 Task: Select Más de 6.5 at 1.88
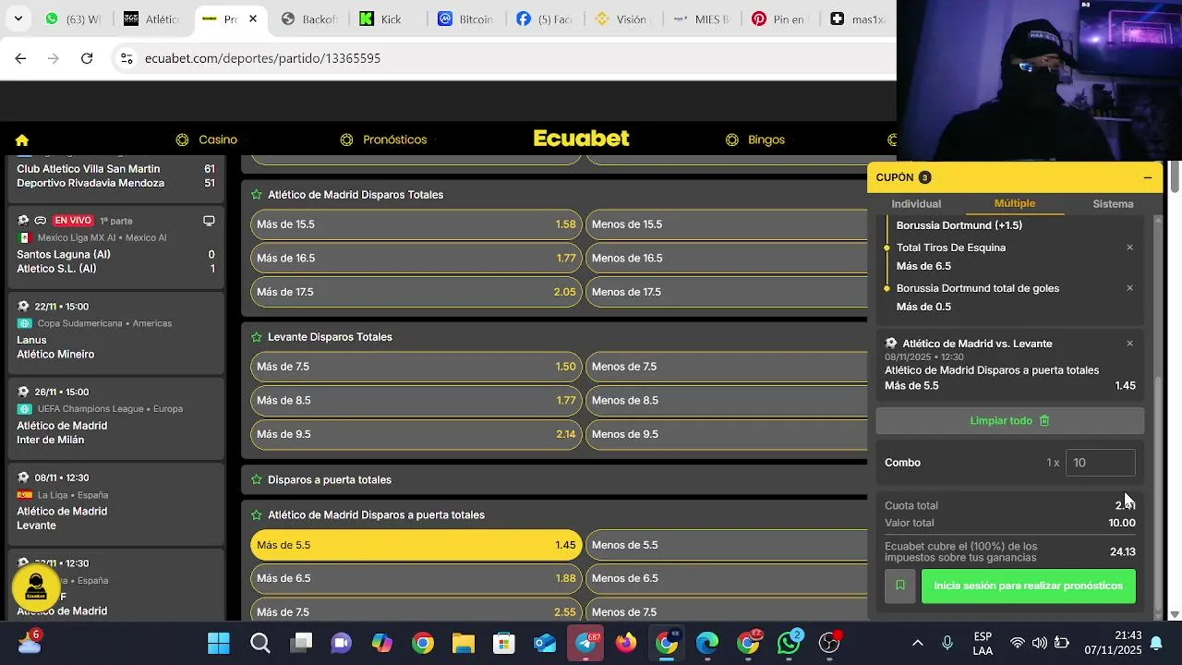[x=416, y=578]
